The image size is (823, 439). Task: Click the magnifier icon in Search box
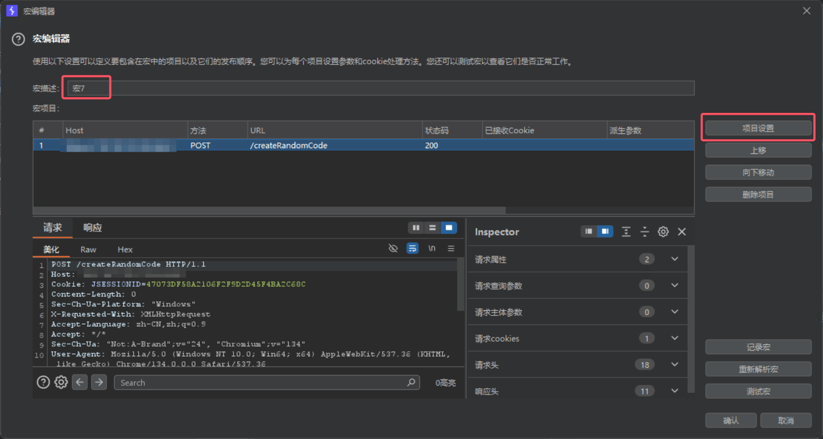point(411,383)
